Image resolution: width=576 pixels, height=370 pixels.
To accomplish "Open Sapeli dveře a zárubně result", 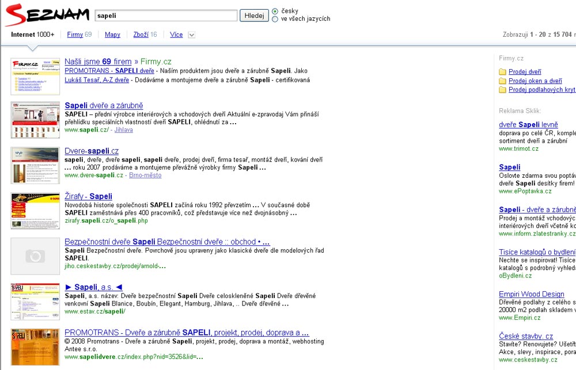I will pyautogui.click(x=104, y=105).
